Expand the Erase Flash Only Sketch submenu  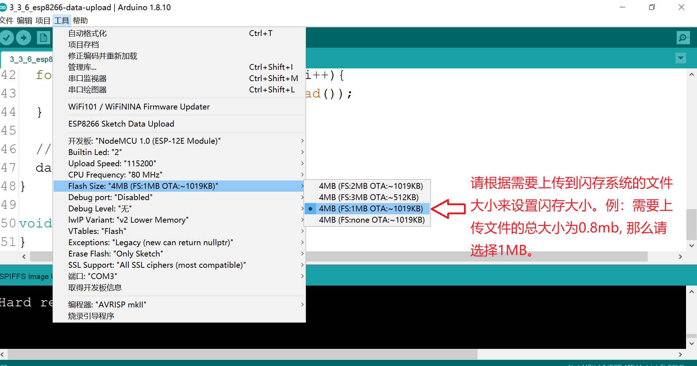[x=179, y=254]
